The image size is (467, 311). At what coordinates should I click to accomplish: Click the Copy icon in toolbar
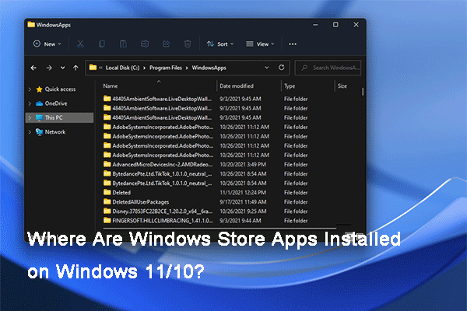[x=101, y=44]
